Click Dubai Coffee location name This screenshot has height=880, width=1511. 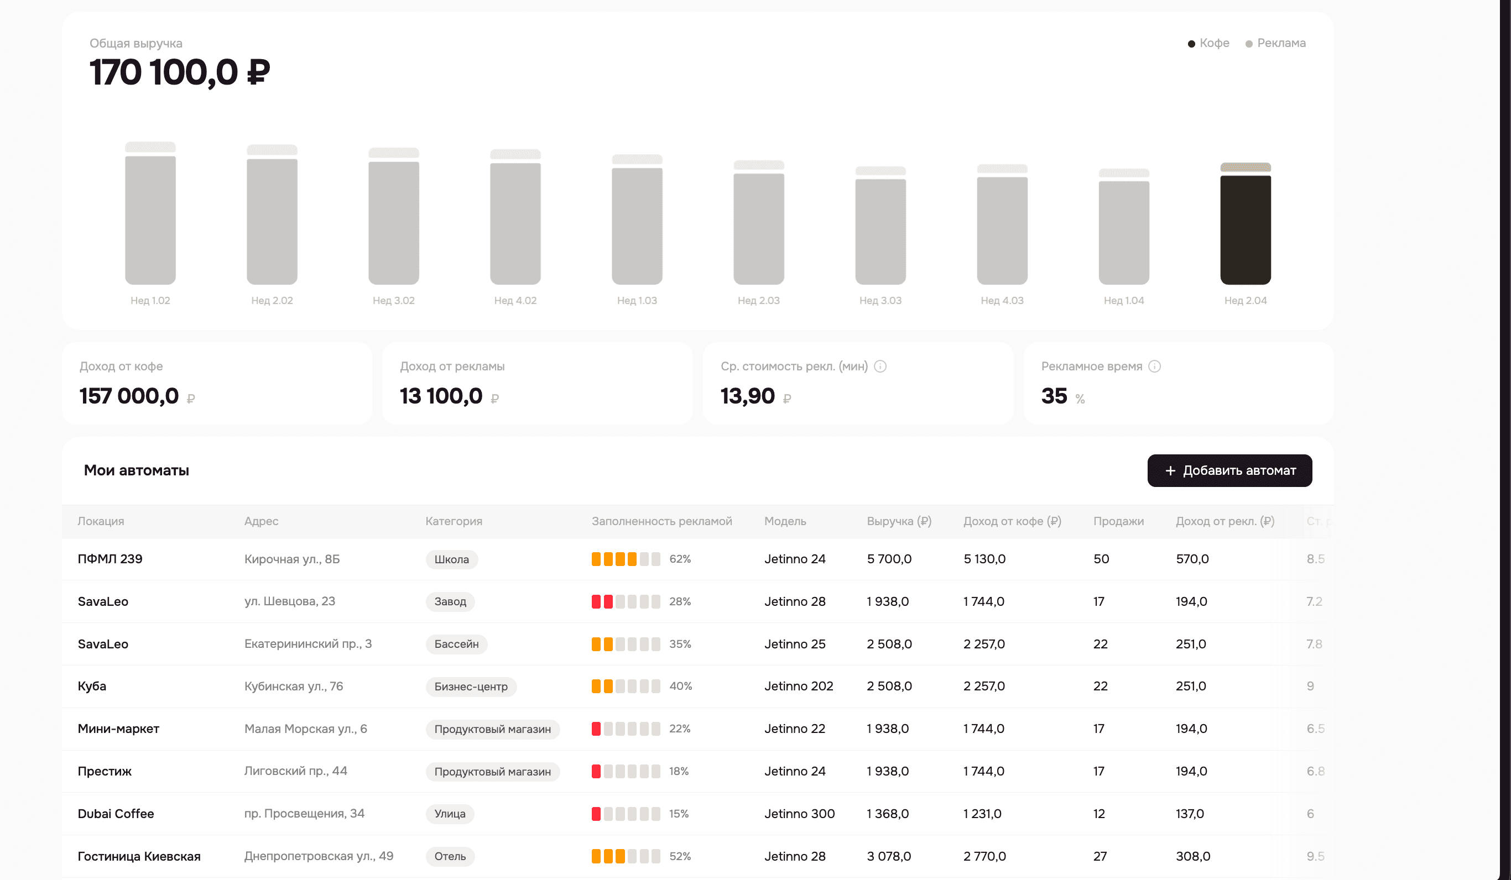point(116,814)
